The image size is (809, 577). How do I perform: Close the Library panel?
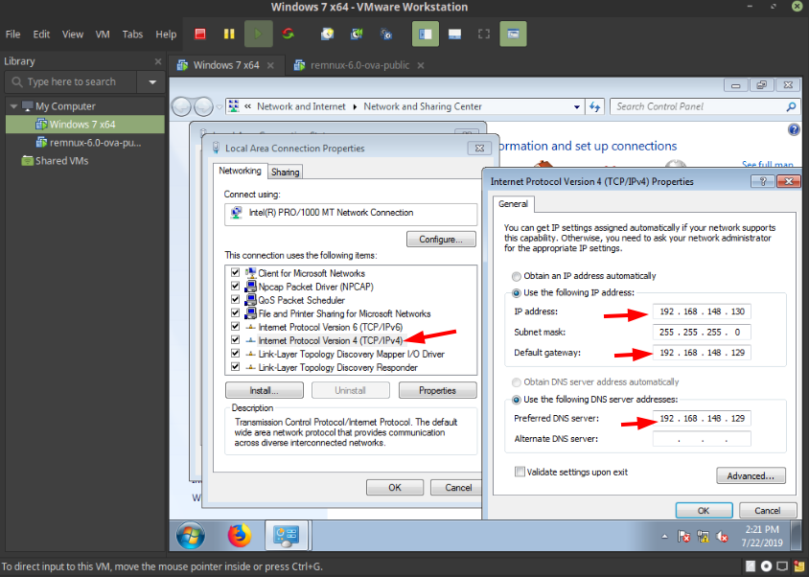158,61
